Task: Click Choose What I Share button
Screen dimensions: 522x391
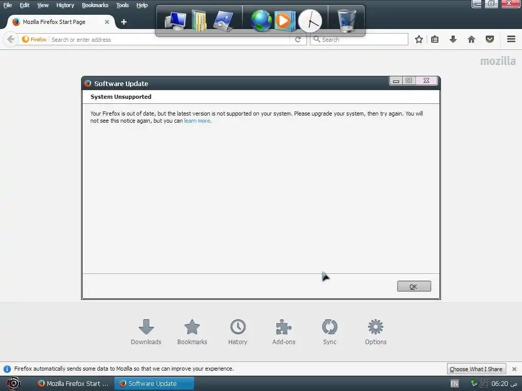Action: click(476, 369)
